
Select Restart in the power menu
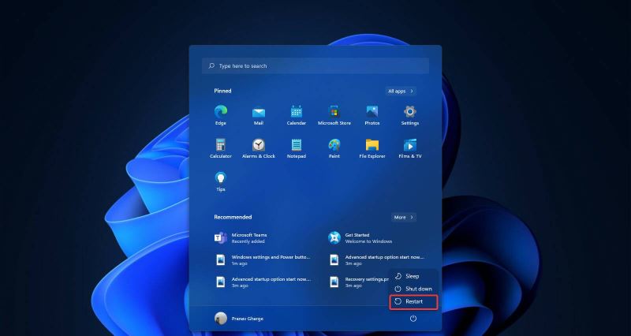414,301
